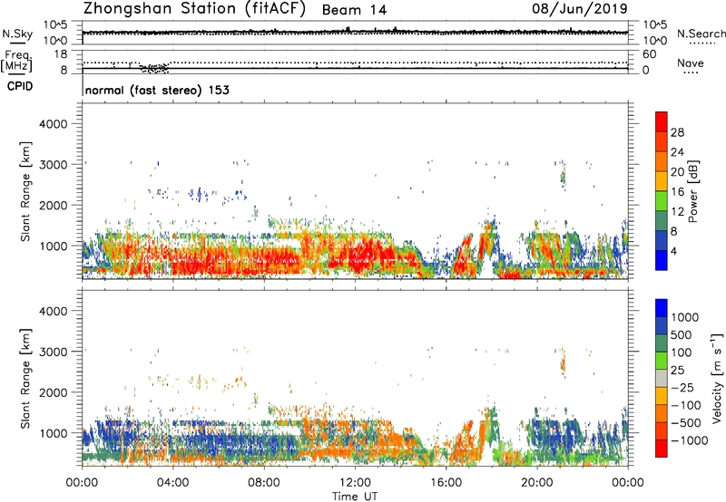Click the velocity colorbar bright green segment
This screenshot has height=502, width=726.
pos(662,361)
